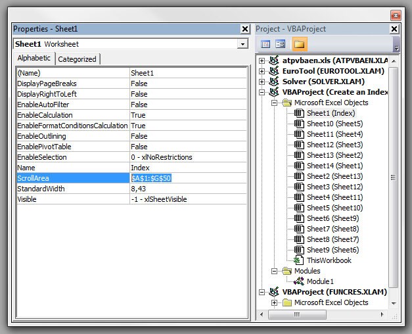Close the window with red X

(396, 16)
